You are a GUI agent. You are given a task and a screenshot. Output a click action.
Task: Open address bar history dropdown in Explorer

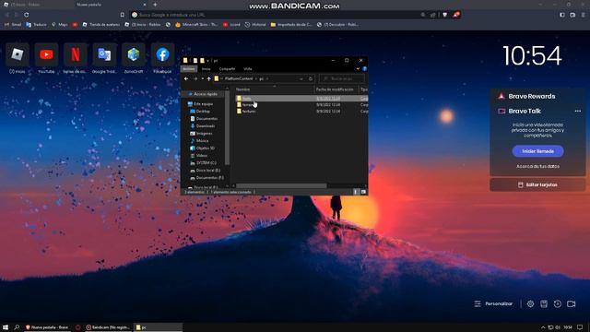(301, 79)
